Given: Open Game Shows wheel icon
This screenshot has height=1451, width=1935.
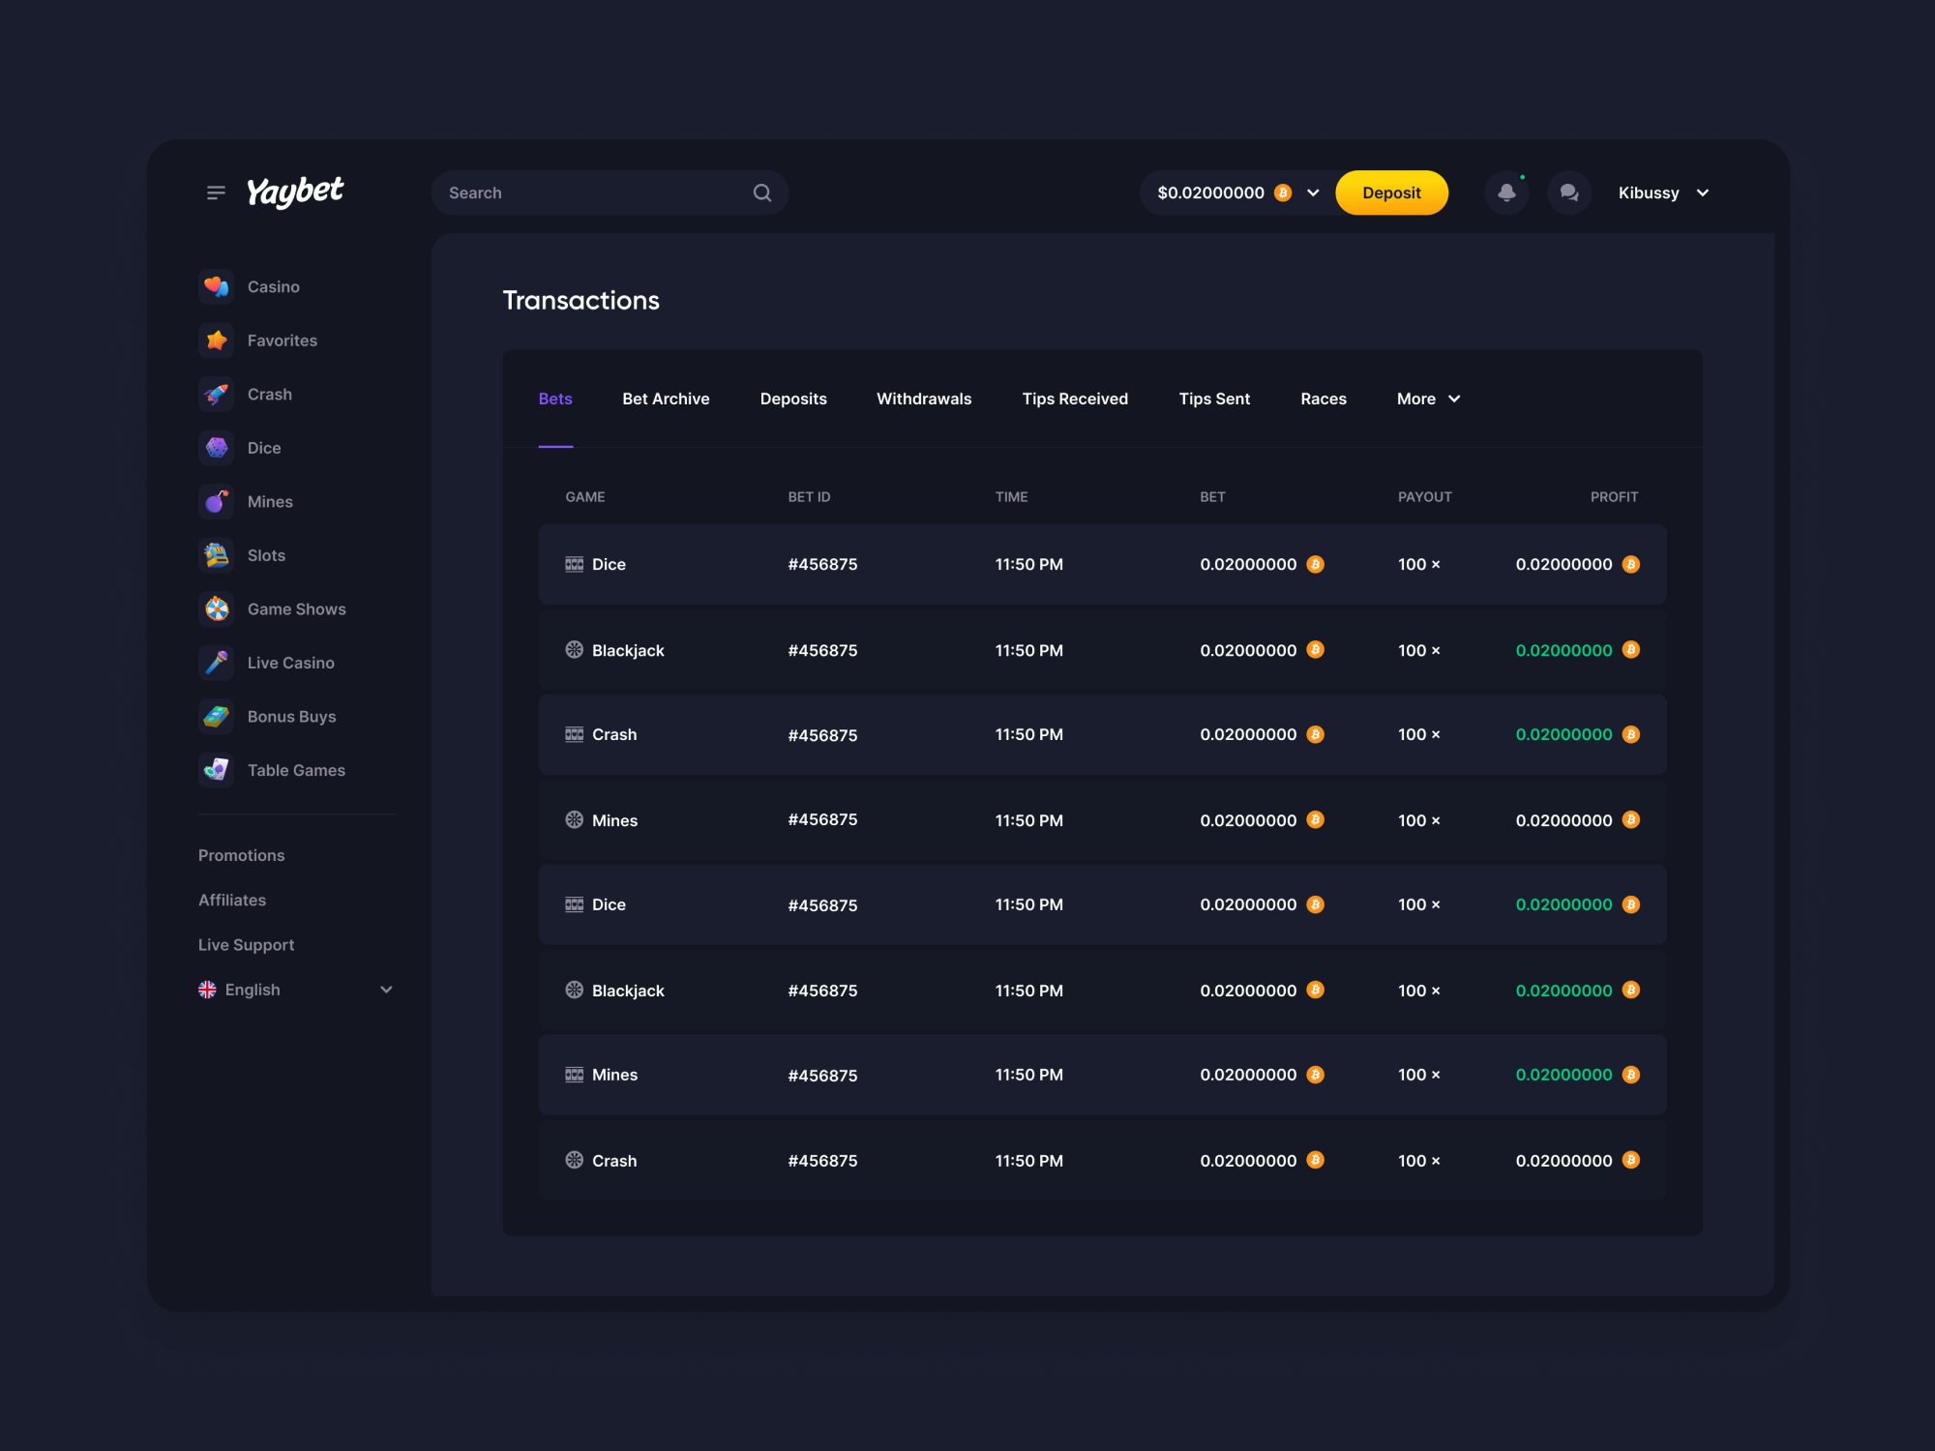Looking at the screenshot, I should point(217,609).
